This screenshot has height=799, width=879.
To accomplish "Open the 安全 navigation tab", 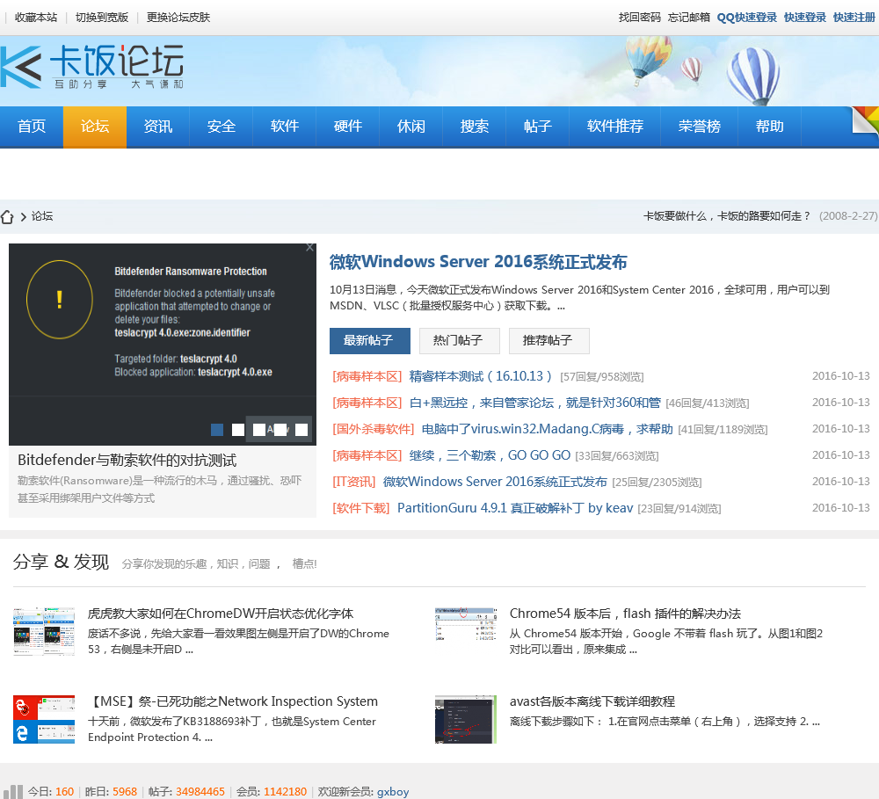I will coord(222,127).
